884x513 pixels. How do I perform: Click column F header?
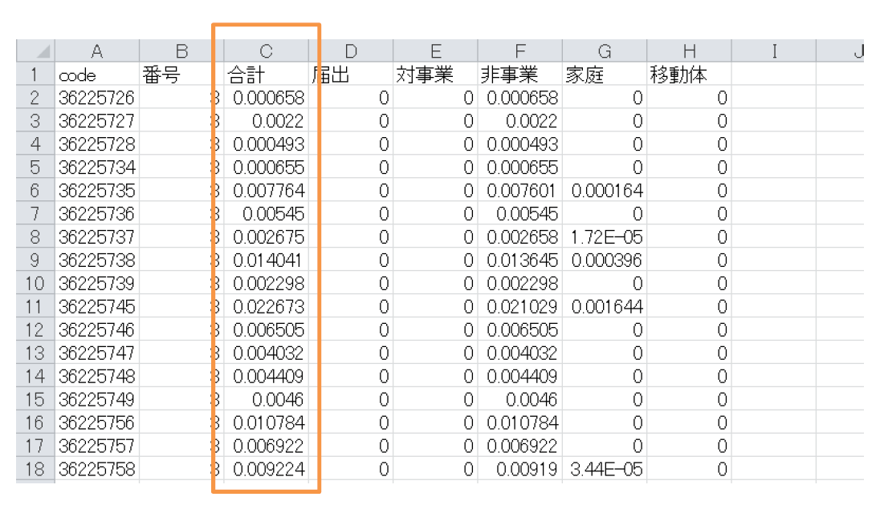click(x=519, y=52)
